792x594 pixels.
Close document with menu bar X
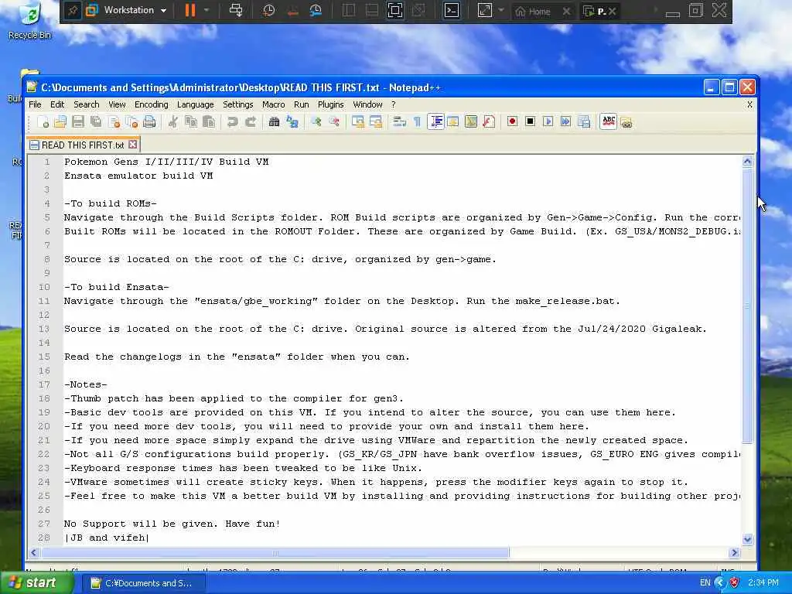749,104
